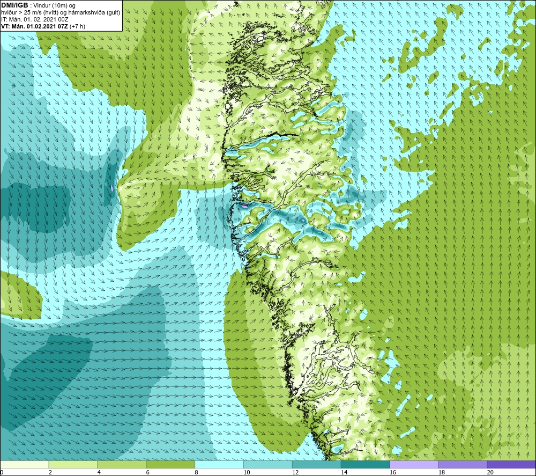Click the legend scale label '16'

[393, 472]
